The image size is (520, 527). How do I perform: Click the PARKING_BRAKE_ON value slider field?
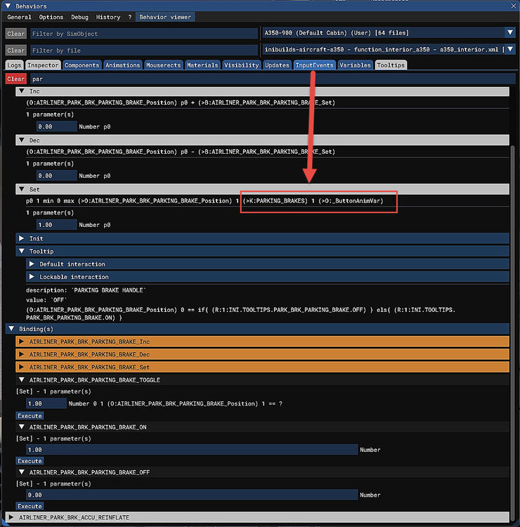pos(191,450)
